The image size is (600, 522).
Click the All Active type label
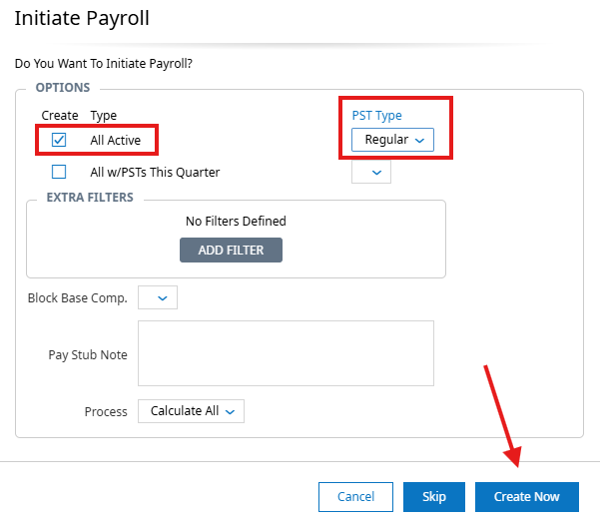(122, 141)
